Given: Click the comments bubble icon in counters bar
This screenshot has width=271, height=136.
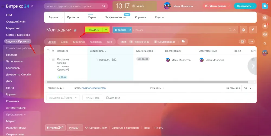Looking at the screenshot, I should pos(183,41).
